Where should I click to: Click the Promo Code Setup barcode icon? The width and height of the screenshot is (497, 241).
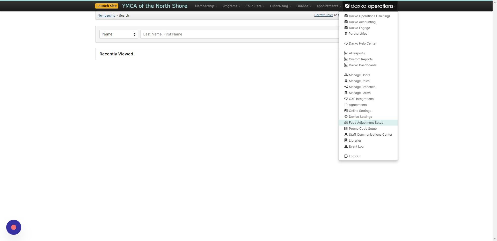click(x=346, y=128)
